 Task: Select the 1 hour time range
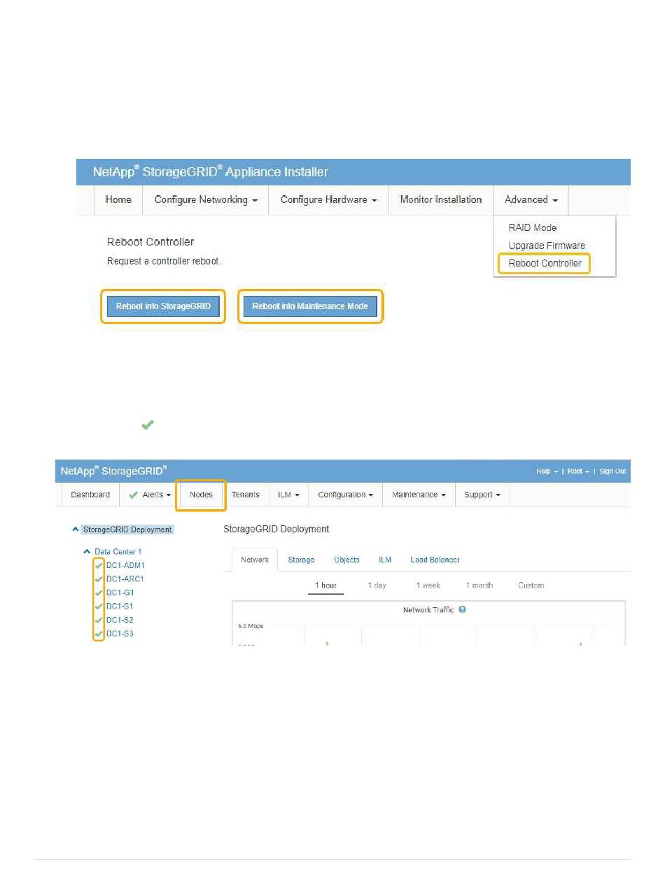pyautogui.click(x=326, y=585)
